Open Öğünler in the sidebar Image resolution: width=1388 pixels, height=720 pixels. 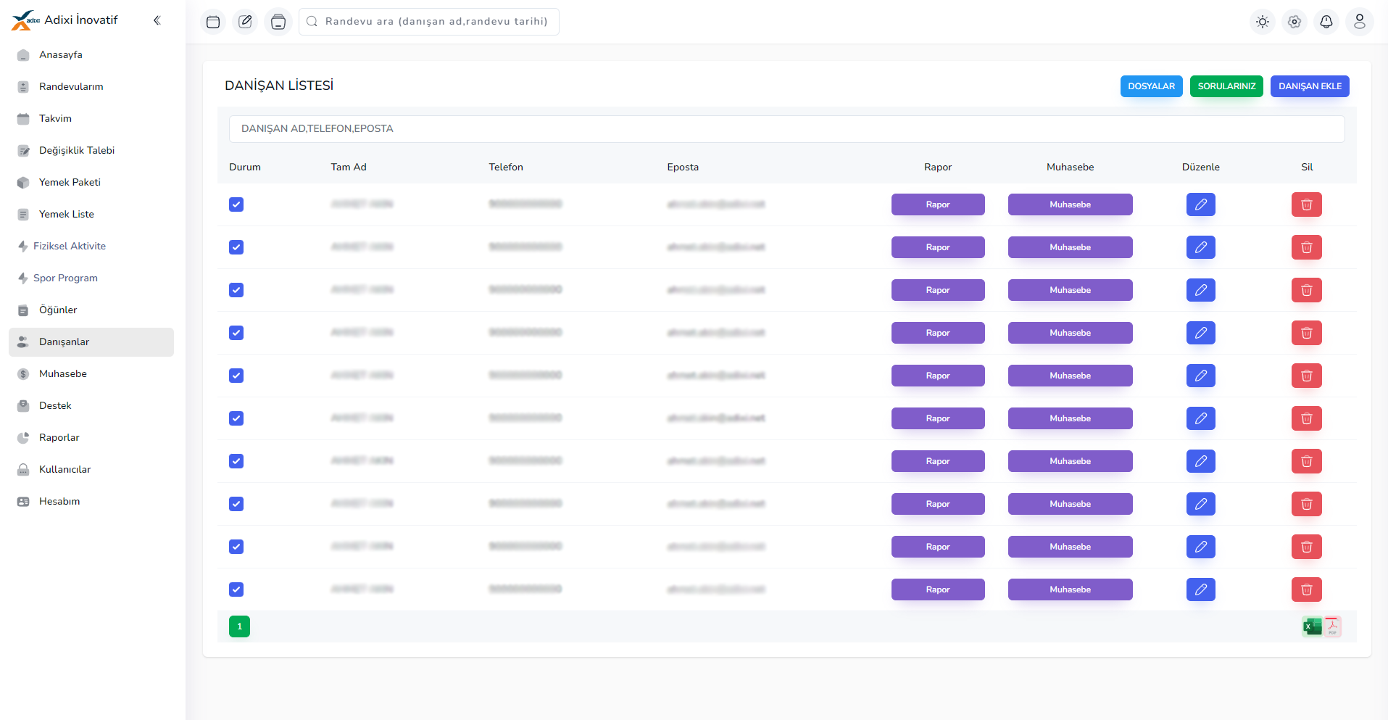click(91, 310)
